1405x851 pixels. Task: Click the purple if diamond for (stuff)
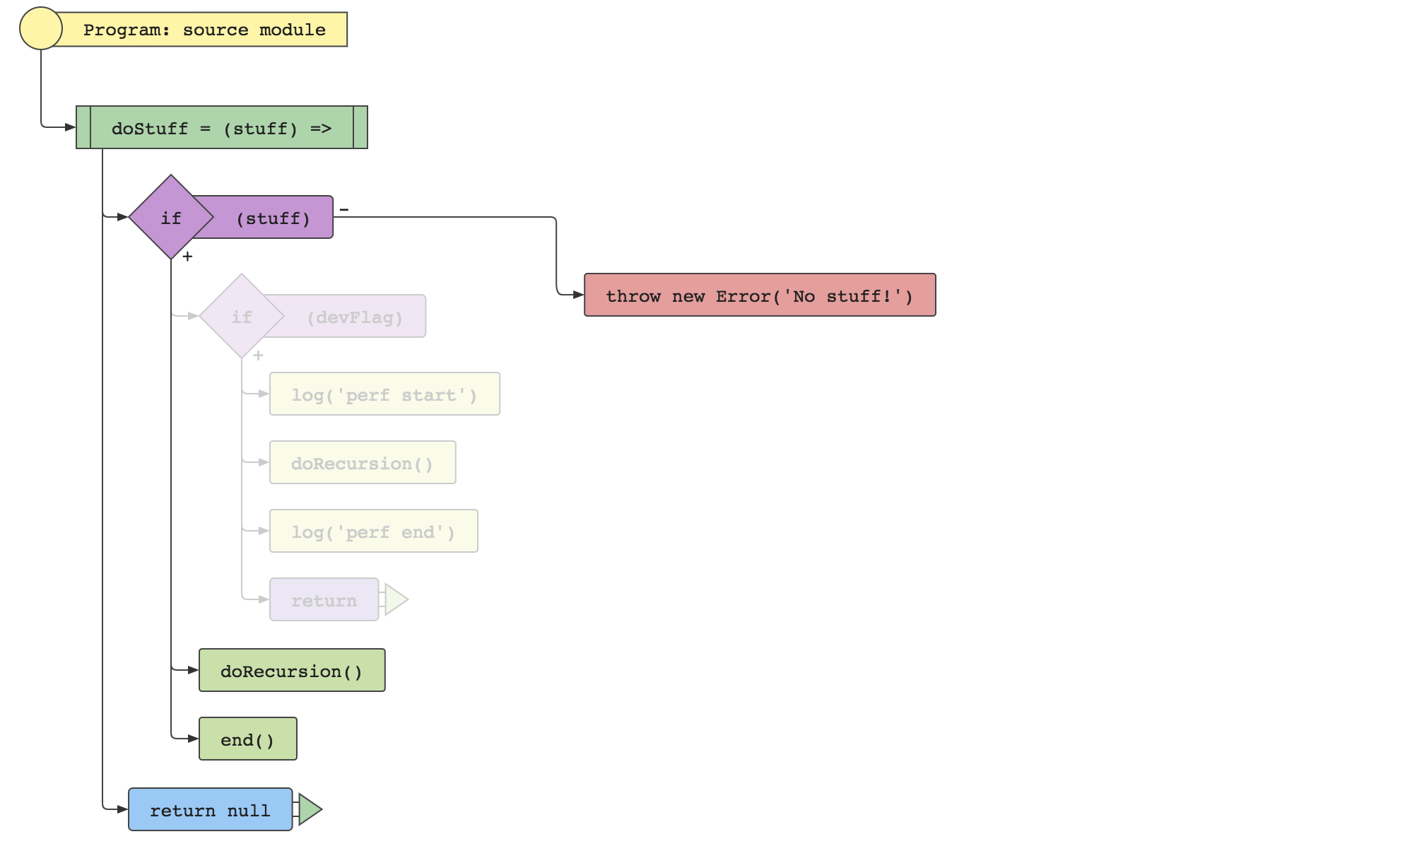[170, 217]
